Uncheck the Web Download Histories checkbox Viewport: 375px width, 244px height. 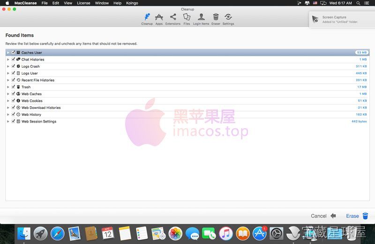pos(14,107)
